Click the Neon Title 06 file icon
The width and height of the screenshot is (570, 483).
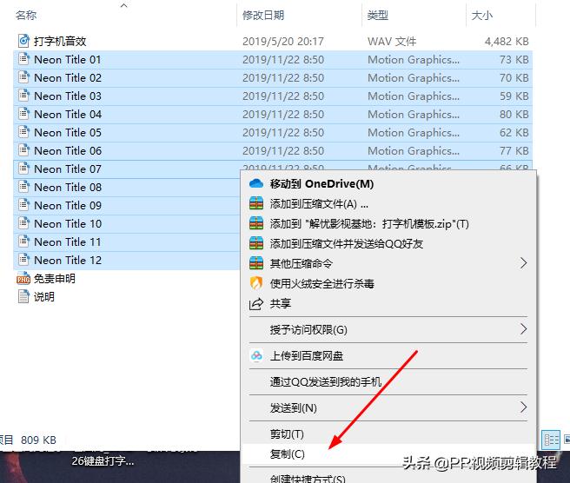23,150
